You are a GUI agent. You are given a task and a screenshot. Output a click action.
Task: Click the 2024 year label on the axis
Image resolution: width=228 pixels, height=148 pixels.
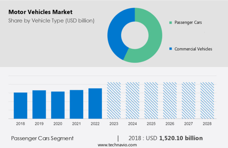click(132, 124)
